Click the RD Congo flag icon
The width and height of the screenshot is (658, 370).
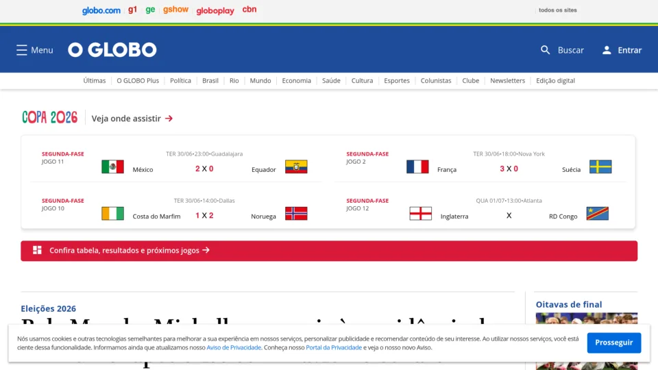tap(597, 214)
